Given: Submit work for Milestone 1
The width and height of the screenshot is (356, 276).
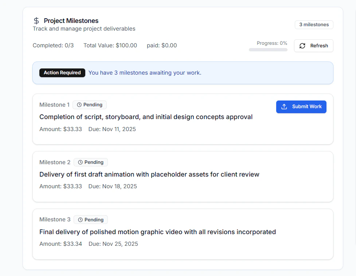Looking at the screenshot, I should (301, 107).
